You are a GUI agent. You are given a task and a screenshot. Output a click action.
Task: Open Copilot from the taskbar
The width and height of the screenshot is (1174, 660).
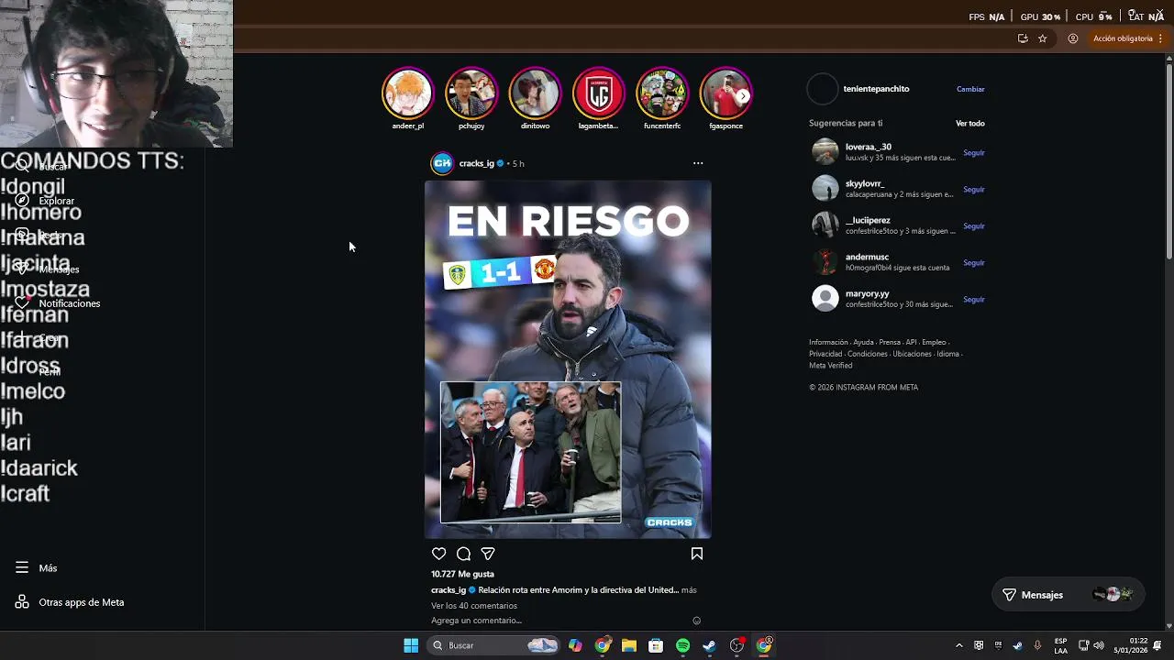coord(575,645)
